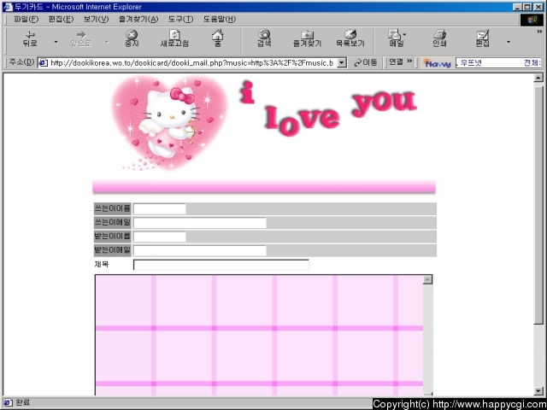This screenshot has width=547, height=410.
Task: Focus the 쓰는이메일 sender email field
Action: click(199, 223)
